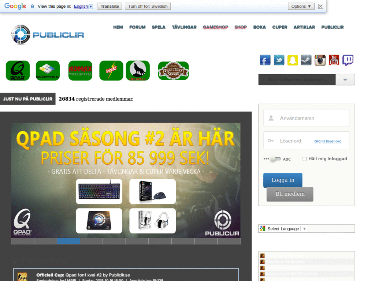Click Turn off for: Swedish button

click(148, 6)
